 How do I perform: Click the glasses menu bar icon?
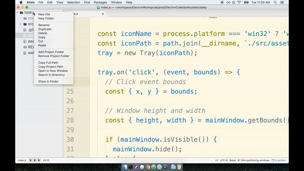(228, 2)
